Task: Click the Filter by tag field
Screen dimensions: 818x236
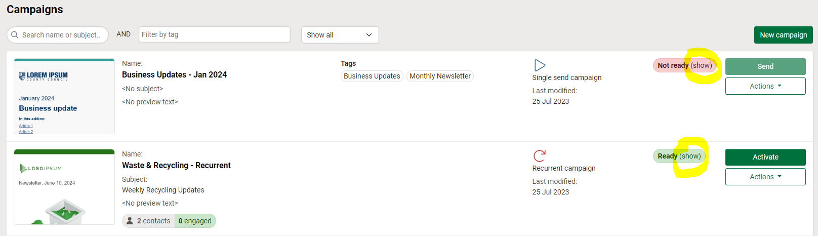Action: pos(214,34)
